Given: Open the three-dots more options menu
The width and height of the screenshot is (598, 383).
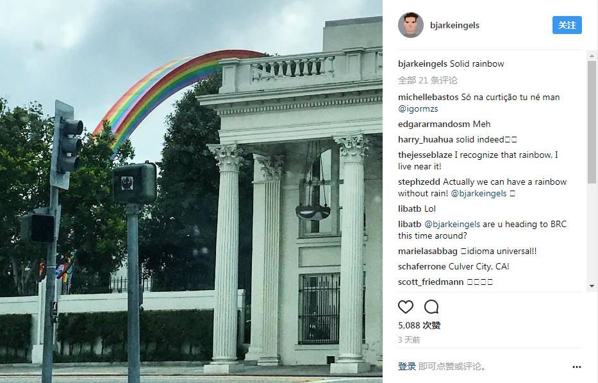Looking at the screenshot, I should [577, 367].
